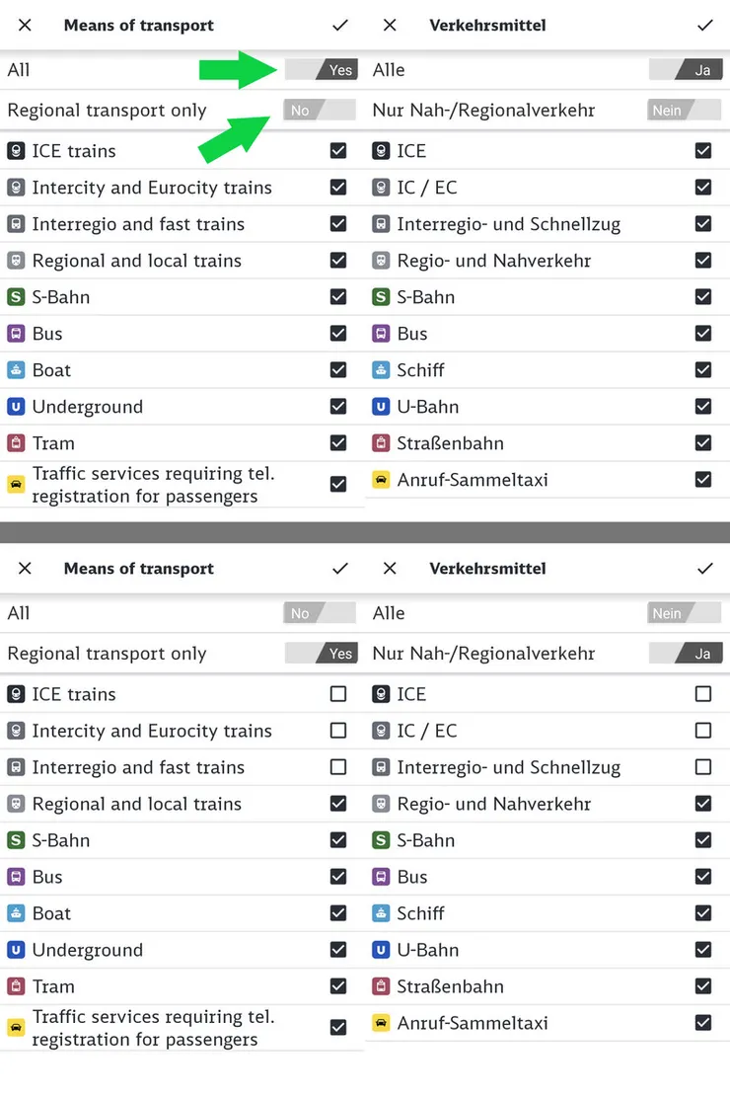Tick unchecked Intercity and Eurocity trains checkbox
Screen dimensions: 730x1096
(x=338, y=731)
